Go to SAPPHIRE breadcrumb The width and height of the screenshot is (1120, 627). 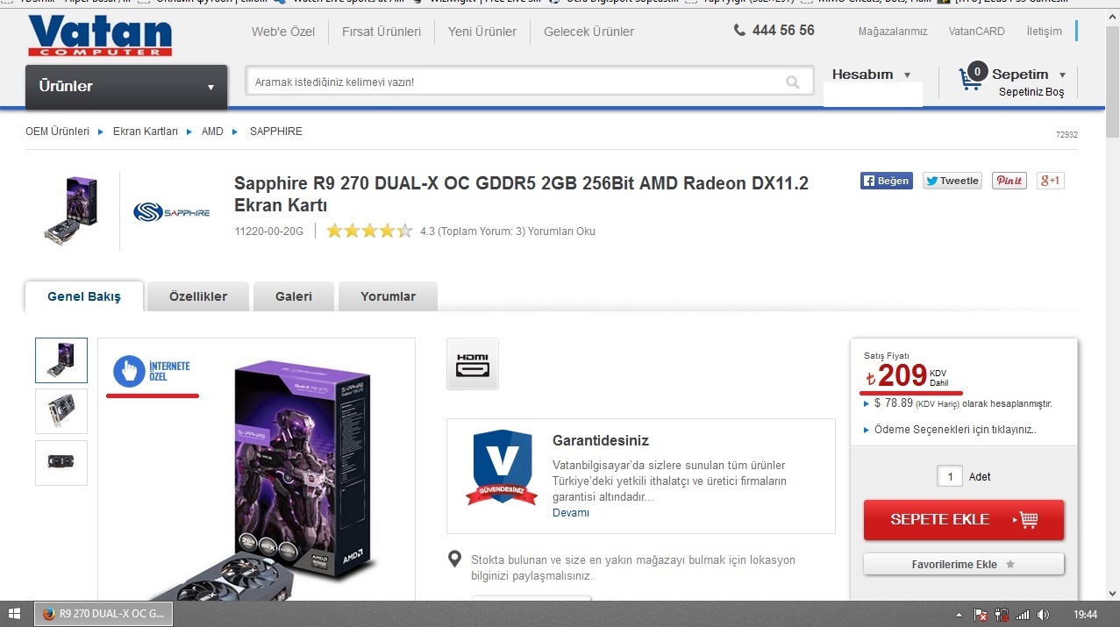tap(276, 132)
